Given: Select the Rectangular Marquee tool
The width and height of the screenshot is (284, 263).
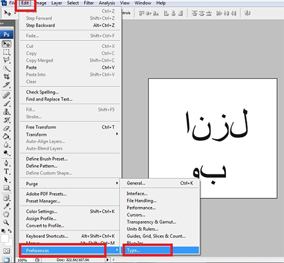Looking at the screenshot, I should click(6, 52).
